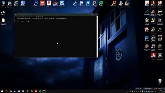The height and width of the screenshot is (93, 165).
Task: Launch Steam from the desktop
Action: (x=75, y=3)
